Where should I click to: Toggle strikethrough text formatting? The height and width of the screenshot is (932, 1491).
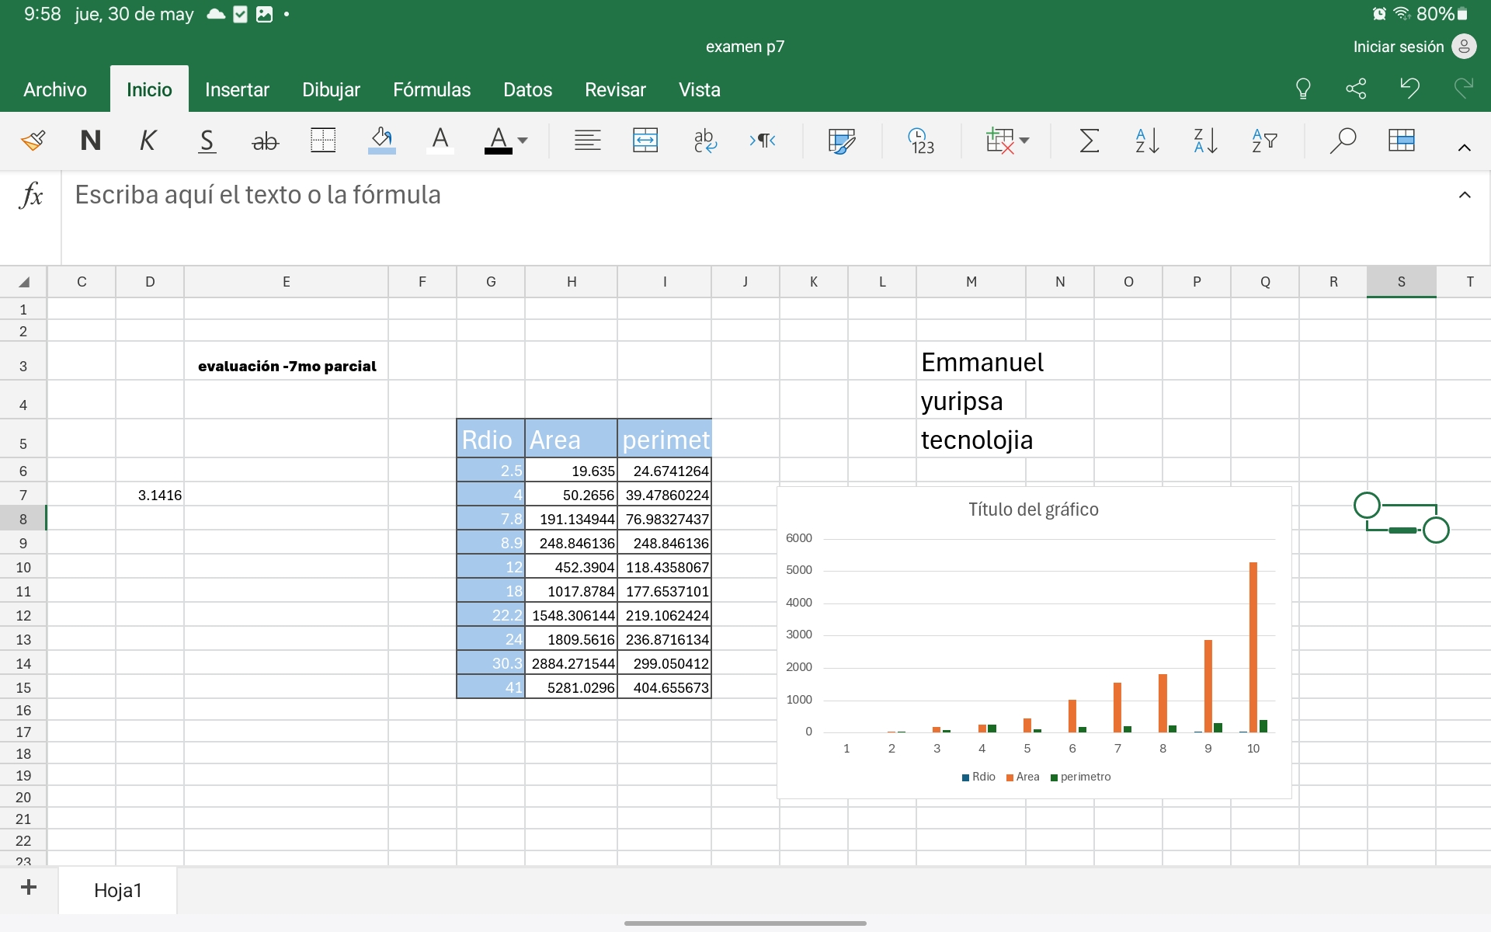pos(265,141)
